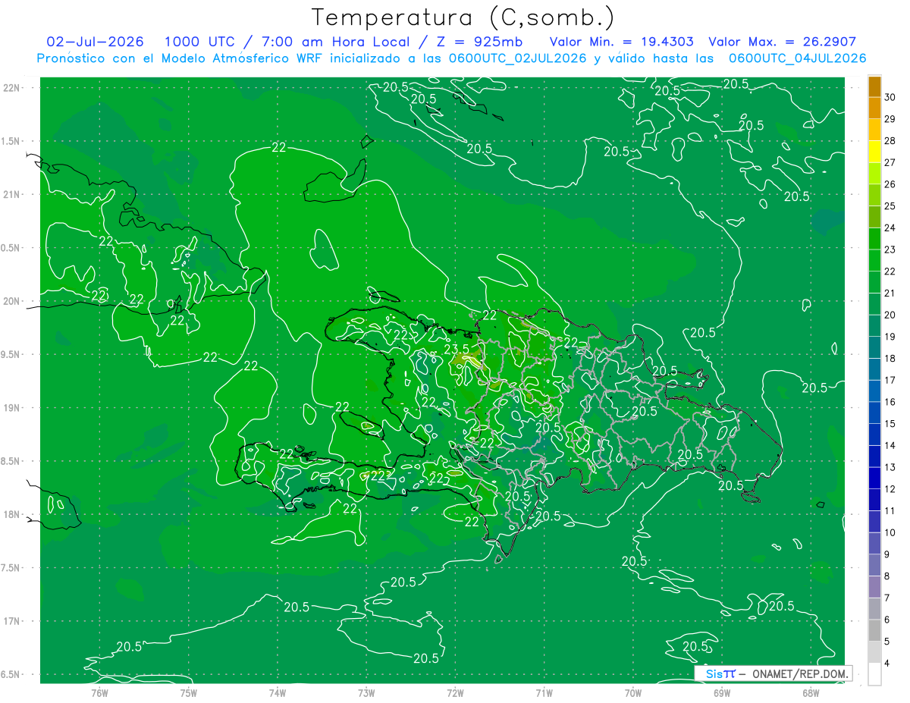
Task: Click the "1000 UTC" time label
Action: pyautogui.click(x=199, y=42)
